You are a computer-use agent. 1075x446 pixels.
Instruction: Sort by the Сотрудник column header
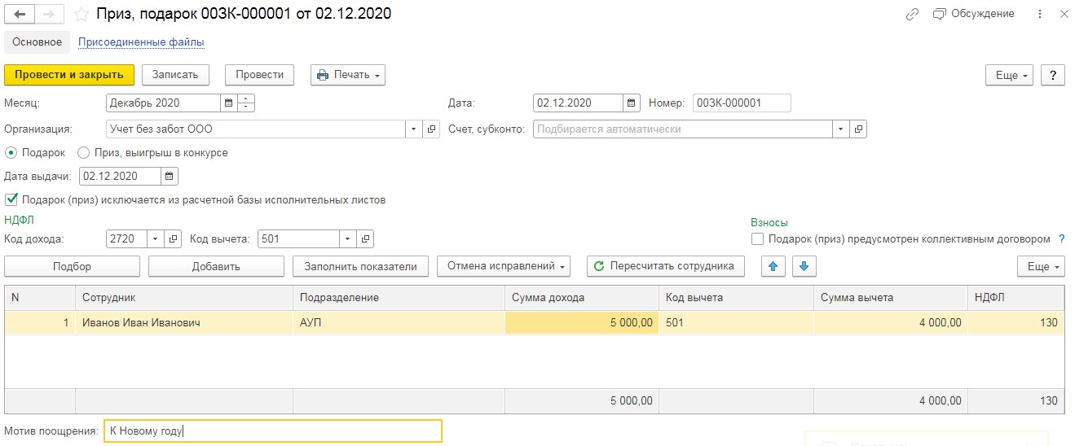(184, 297)
